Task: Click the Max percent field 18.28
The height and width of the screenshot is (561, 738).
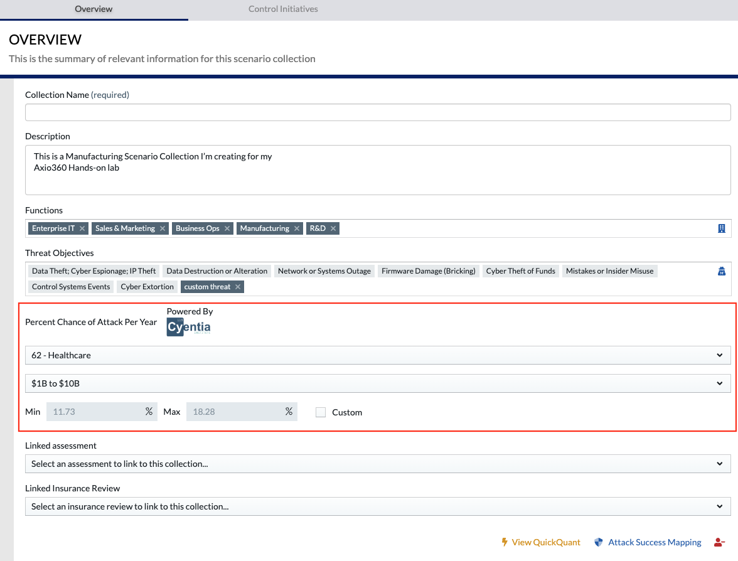Action: click(x=242, y=412)
